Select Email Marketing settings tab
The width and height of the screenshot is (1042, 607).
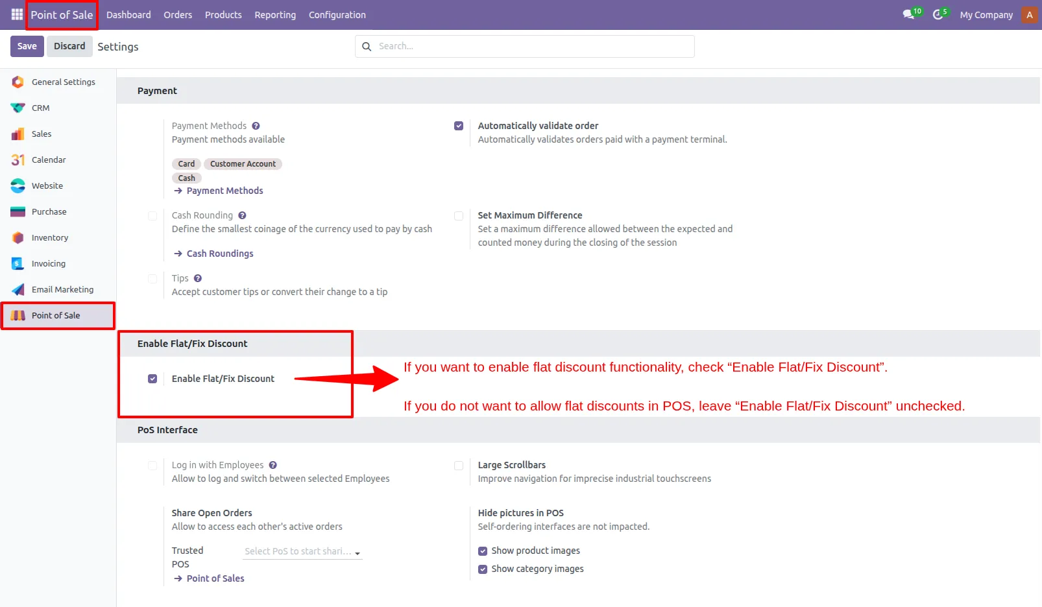[62, 290]
